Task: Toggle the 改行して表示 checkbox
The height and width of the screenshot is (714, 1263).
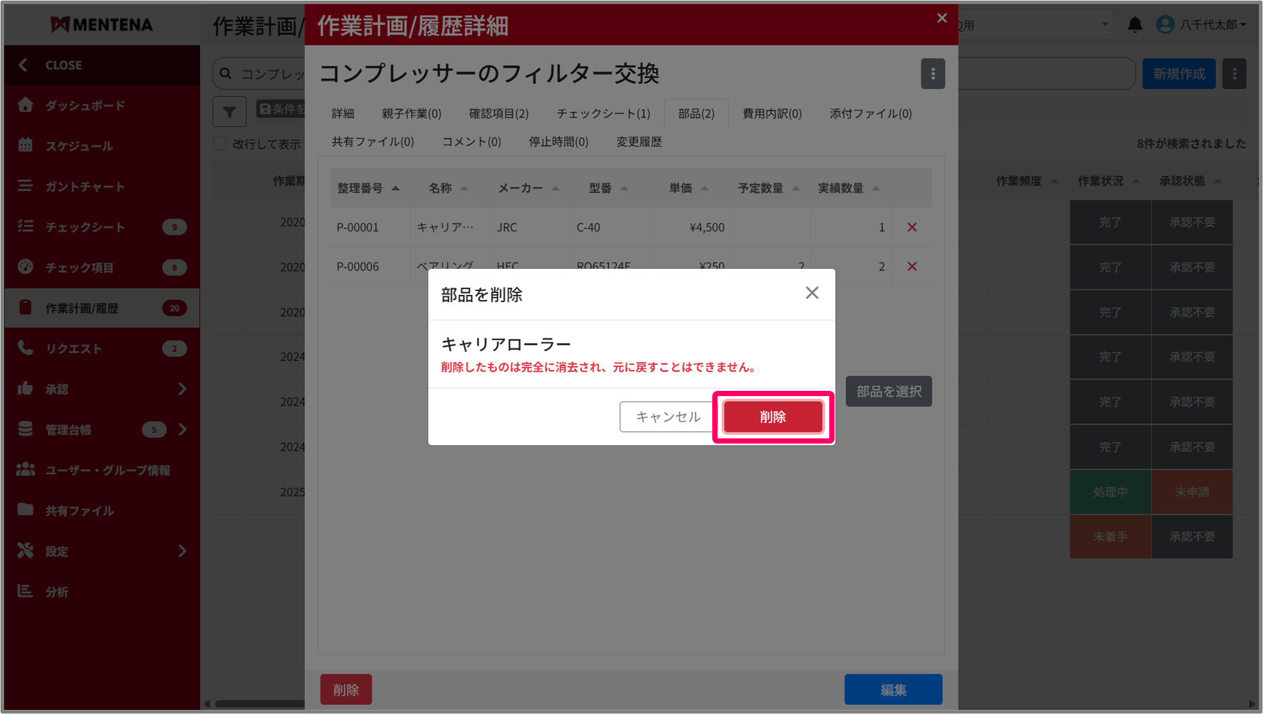Action: pyautogui.click(x=220, y=144)
